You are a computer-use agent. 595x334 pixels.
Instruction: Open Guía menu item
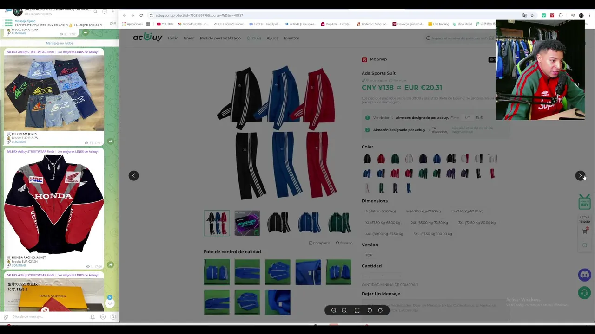(x=254, y=38)
